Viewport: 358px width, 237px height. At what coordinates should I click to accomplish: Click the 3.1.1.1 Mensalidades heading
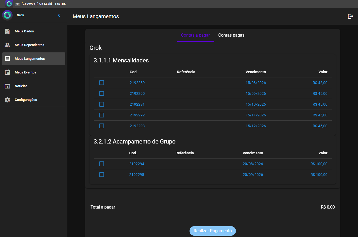pos(121,61)
